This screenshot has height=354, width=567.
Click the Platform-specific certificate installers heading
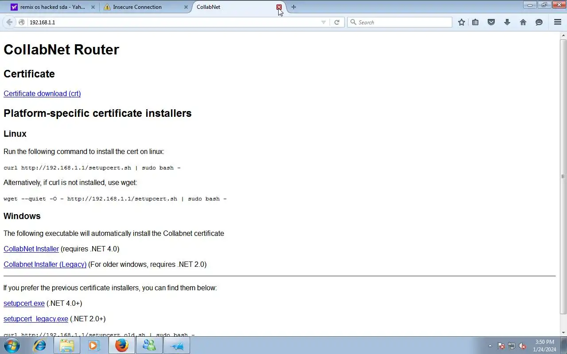coord(97,113)
